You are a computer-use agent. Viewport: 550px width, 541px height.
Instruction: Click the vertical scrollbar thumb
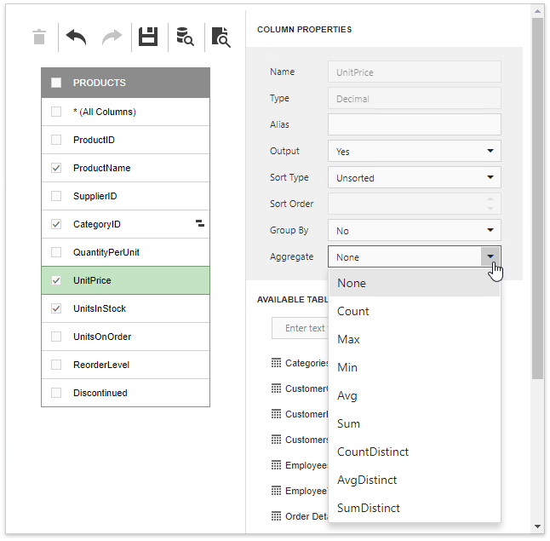click(537, 199)
